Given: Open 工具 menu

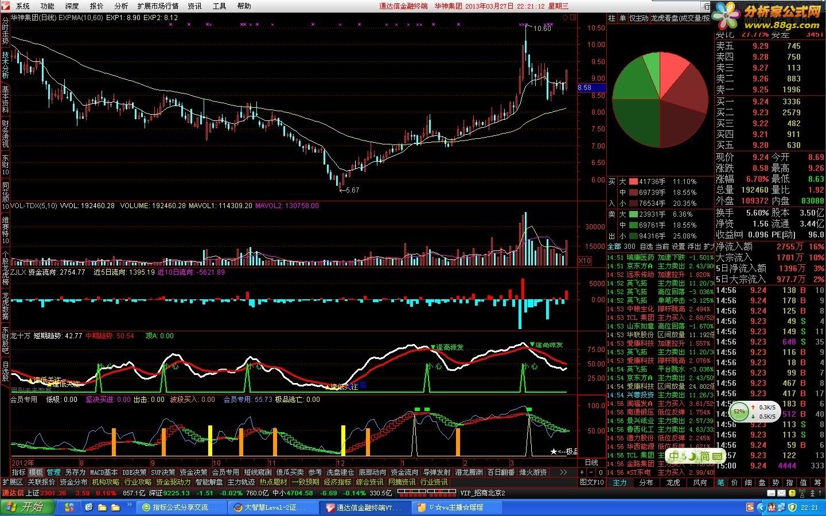Looking at the screenshot, I should (x=219, y=6).
